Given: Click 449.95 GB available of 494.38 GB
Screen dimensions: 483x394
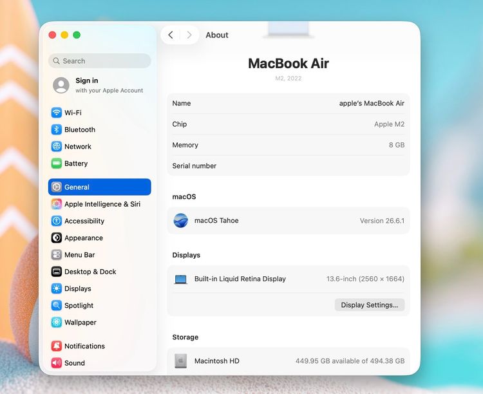Looking at the screenshot, I should (x=350, y=361).
